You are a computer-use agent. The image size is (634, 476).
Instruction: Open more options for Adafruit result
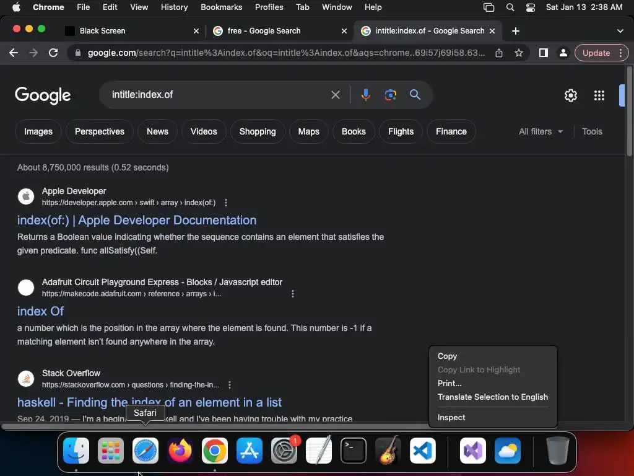pos(293,293)
